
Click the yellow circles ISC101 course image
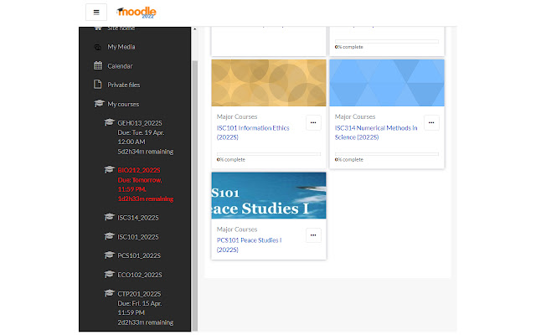(269, 83)
